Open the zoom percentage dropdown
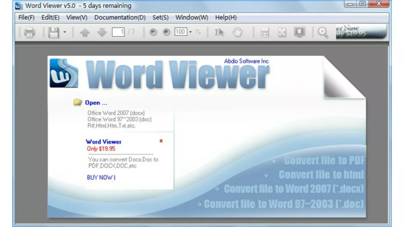The height and width of the screenshot is (227, 404). pyautogui.click(x=190, y=32)
